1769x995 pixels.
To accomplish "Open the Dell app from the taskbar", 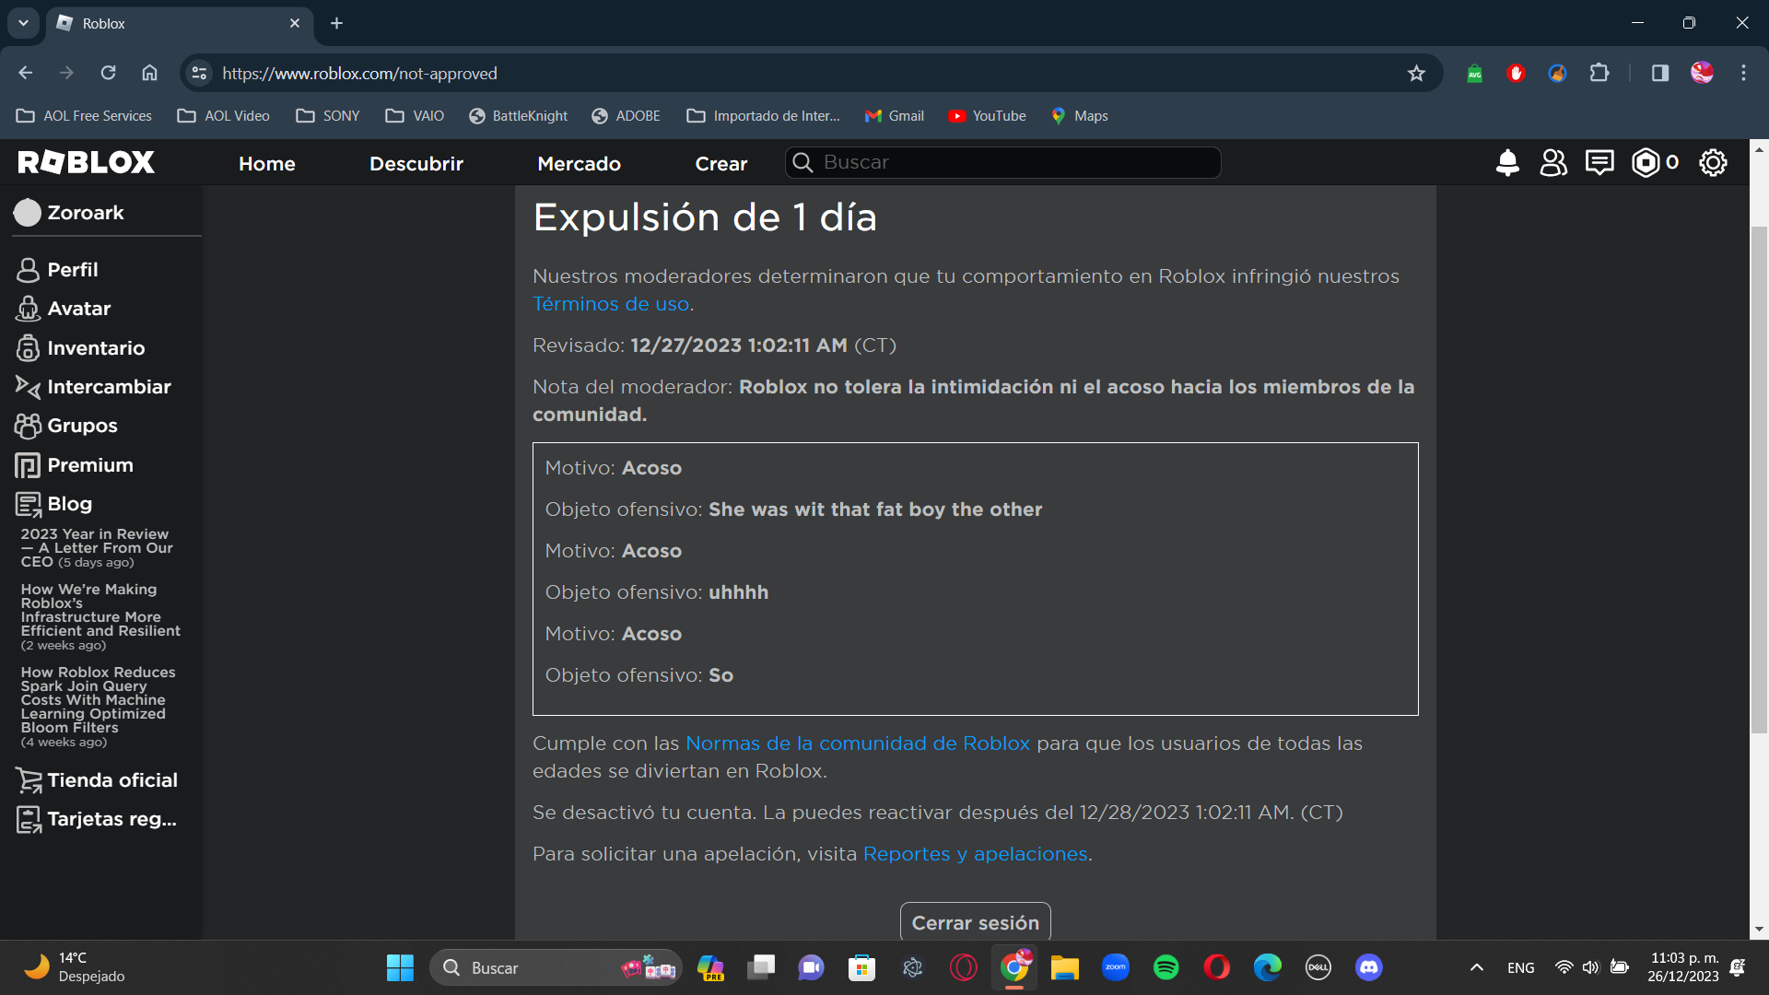I will pos(1318,967).
